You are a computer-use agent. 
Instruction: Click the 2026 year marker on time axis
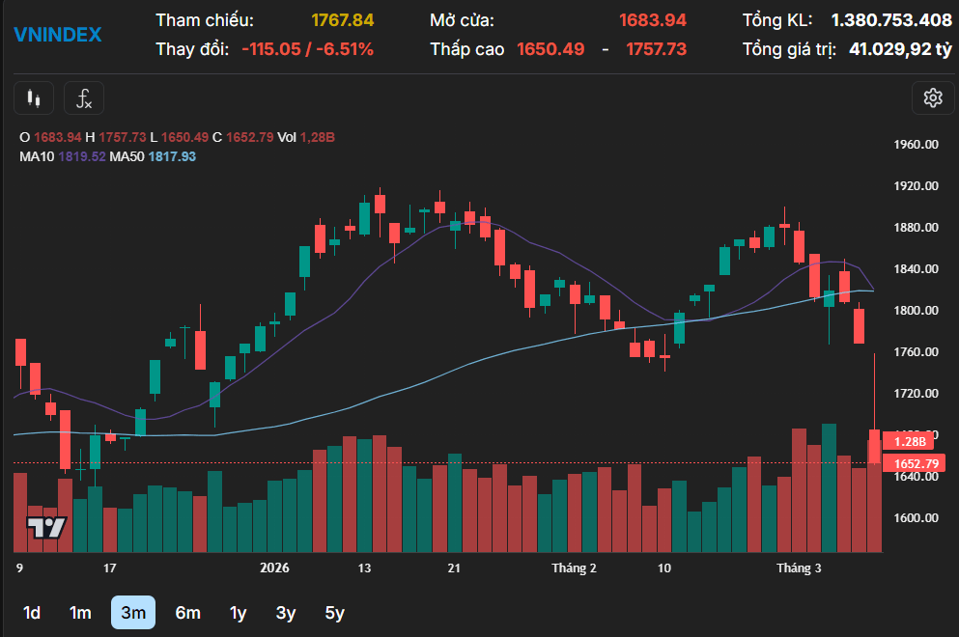[x=274, y=568]
